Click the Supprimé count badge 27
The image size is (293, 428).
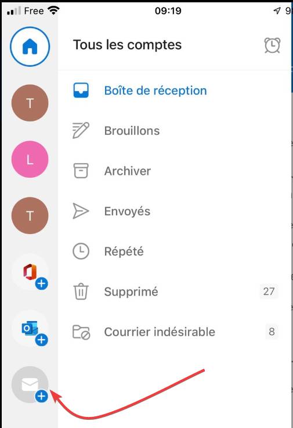coord(269,292)
